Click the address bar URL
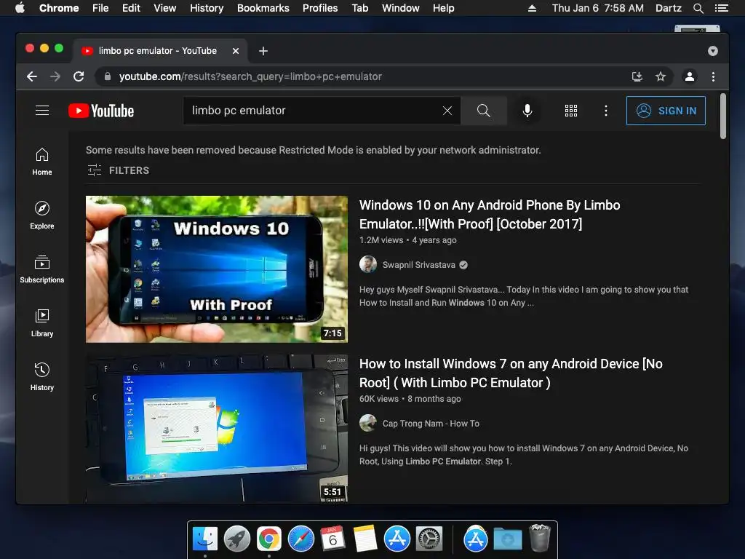 click(250, 76)
